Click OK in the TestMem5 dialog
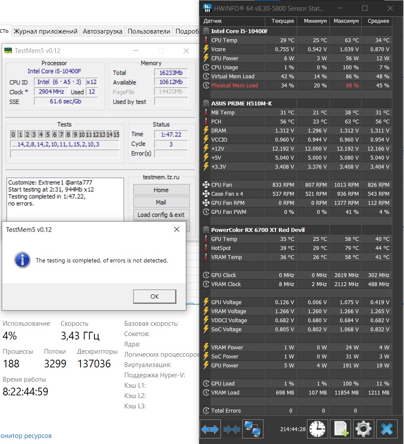This screenshot has height=444, width=404. coord(155,296)
